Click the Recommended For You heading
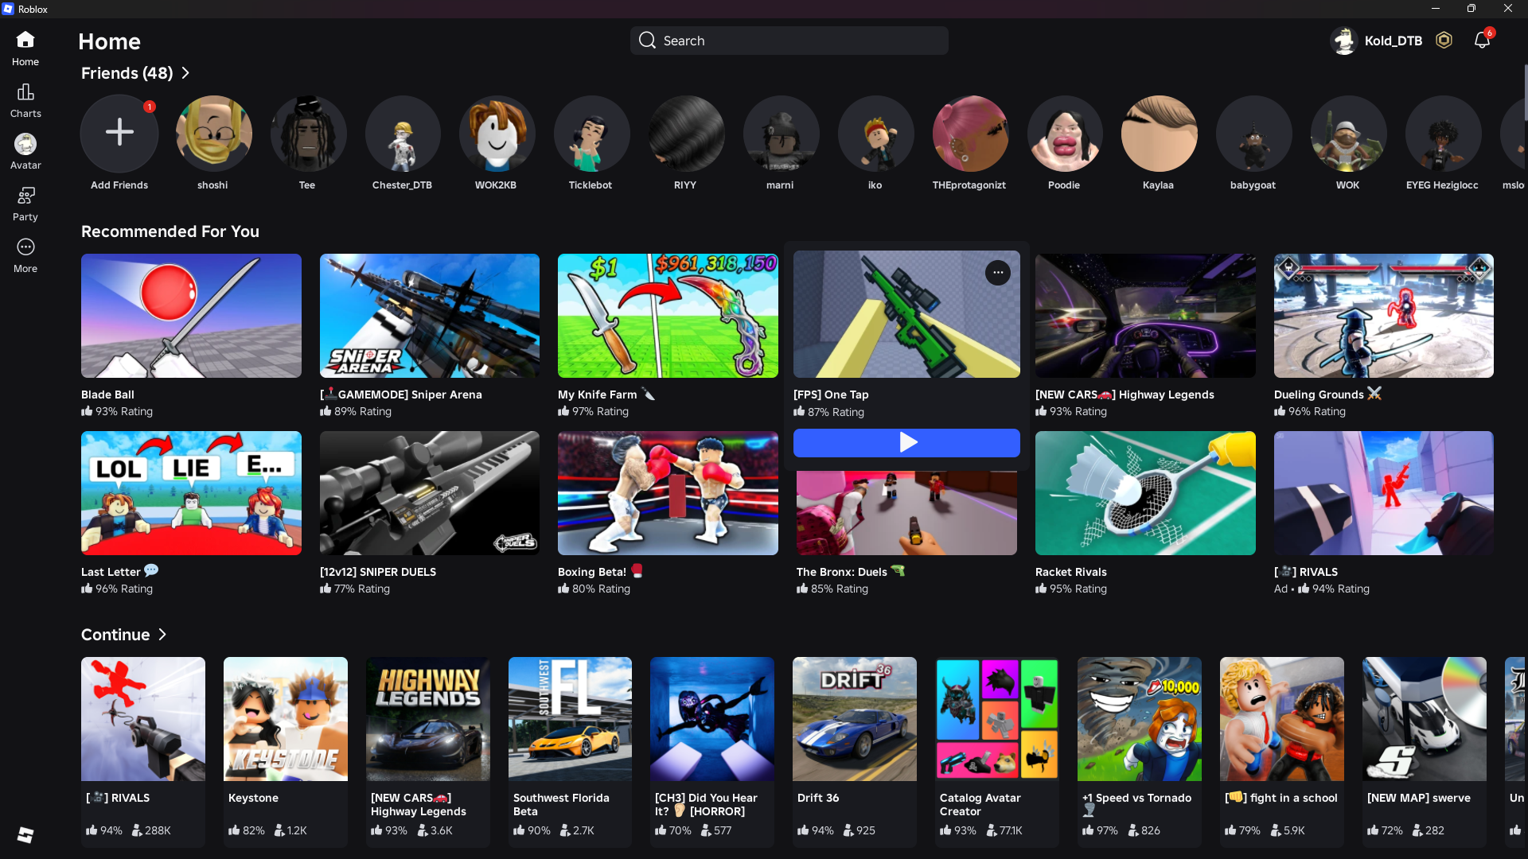The image size is (1528, 859). click(x=170, y=231)
